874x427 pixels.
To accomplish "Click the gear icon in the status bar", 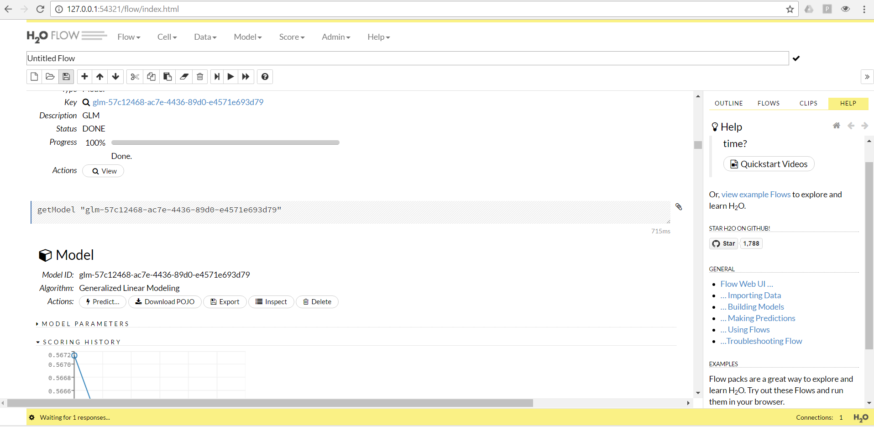I will [x=31, y=417].
